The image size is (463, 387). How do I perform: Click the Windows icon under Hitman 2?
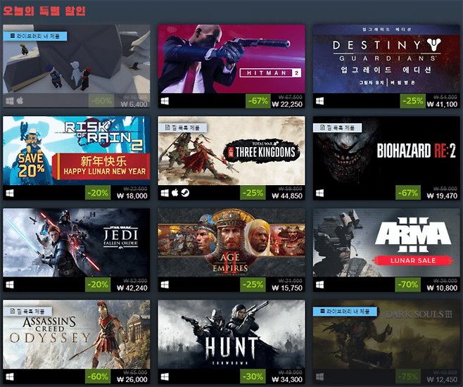pos(165,101)
